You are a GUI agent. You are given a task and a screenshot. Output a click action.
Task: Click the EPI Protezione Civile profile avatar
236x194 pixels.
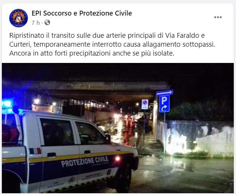(19, 18)
